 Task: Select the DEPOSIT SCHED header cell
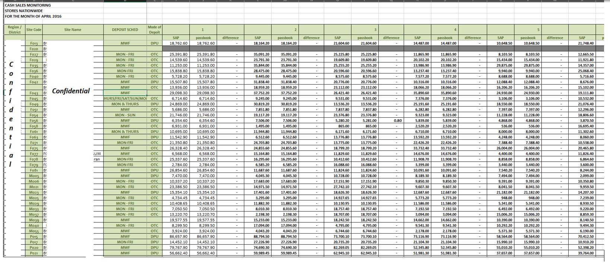tap(125, 30)
